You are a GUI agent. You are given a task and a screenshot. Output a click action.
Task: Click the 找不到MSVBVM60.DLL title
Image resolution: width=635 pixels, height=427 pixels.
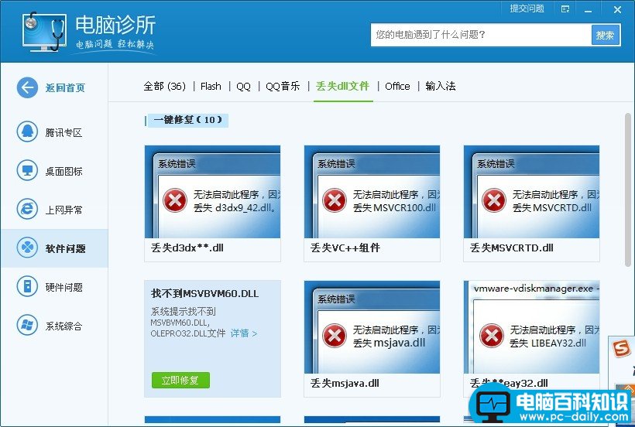[204, 293]
